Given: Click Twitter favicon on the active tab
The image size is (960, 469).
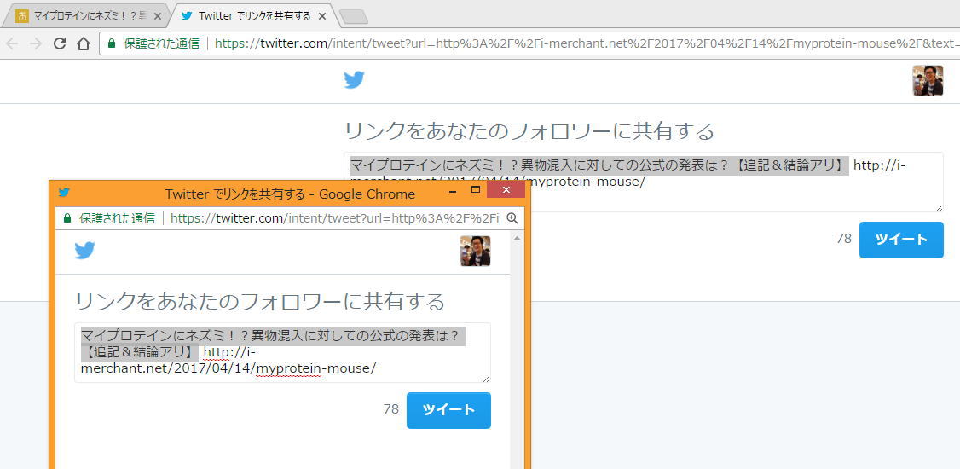Looking at the screenshot, I should click(187, 16).
